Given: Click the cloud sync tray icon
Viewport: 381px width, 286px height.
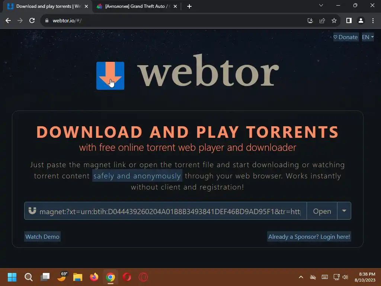Looking at the screenshot, I should pos(313,277).
